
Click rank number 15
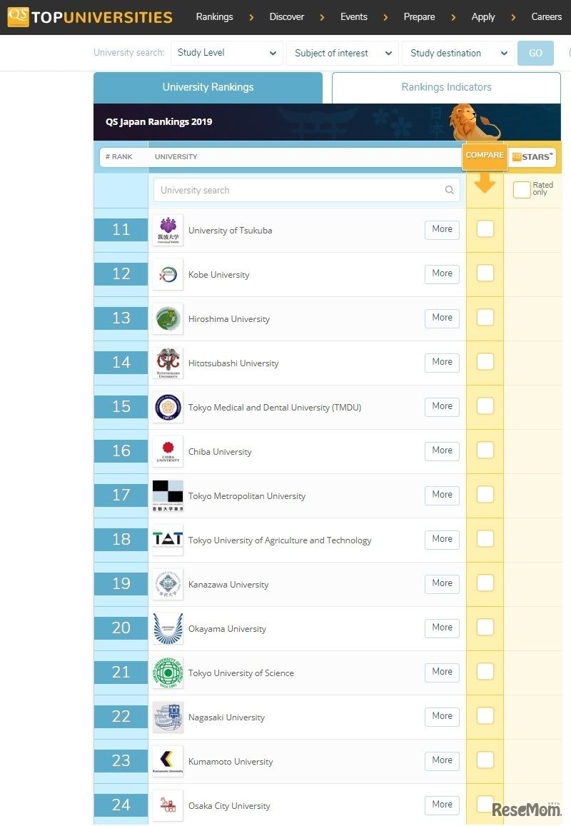tap(121, 406)
